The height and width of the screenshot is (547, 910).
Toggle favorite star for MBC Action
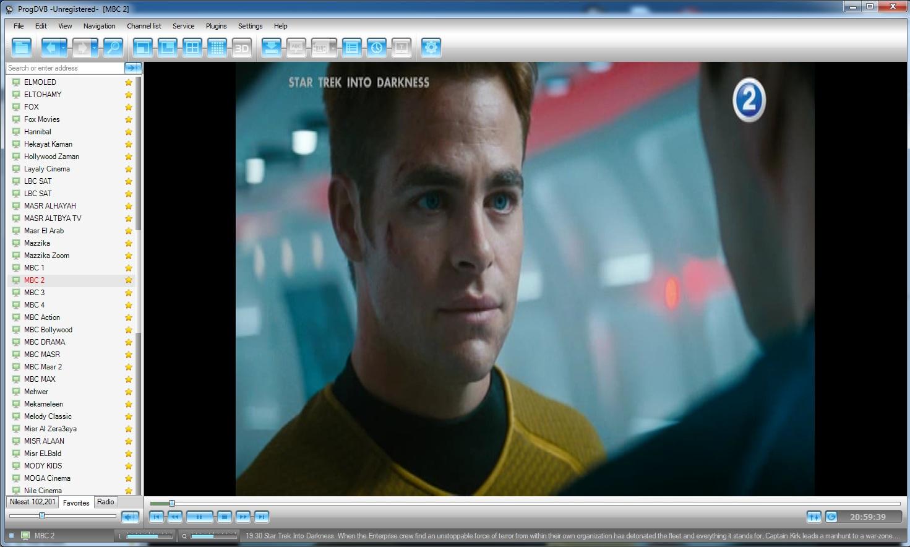[x=129, y=317]
